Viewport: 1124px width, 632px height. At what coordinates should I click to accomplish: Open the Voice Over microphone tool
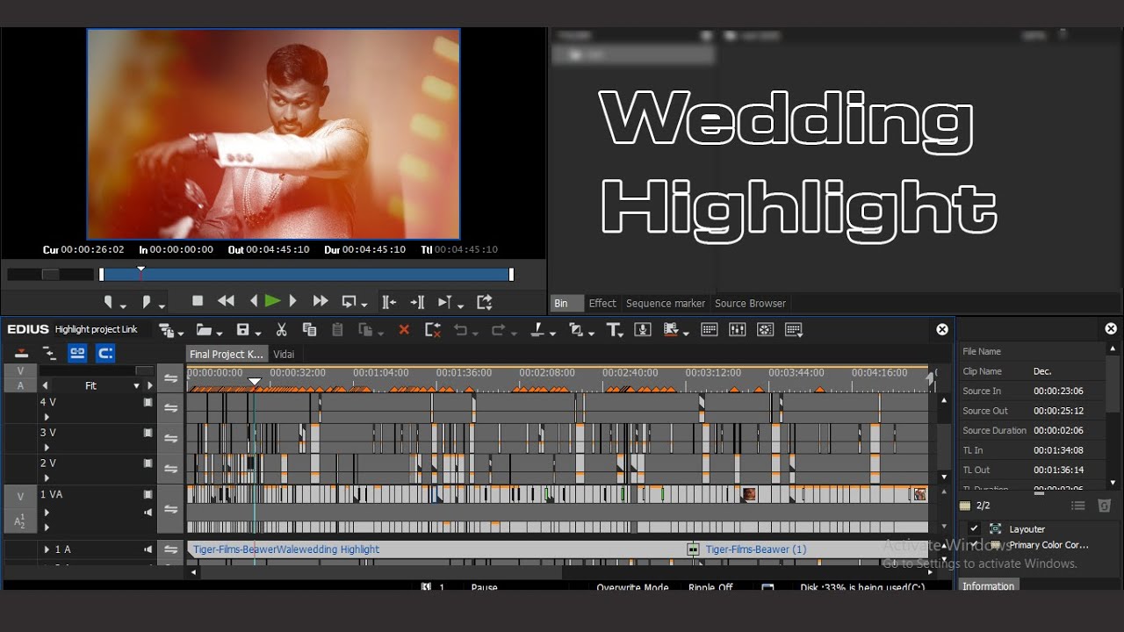643,330
